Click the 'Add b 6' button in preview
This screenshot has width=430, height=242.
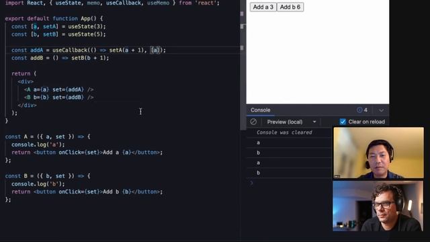pos(290,7)
